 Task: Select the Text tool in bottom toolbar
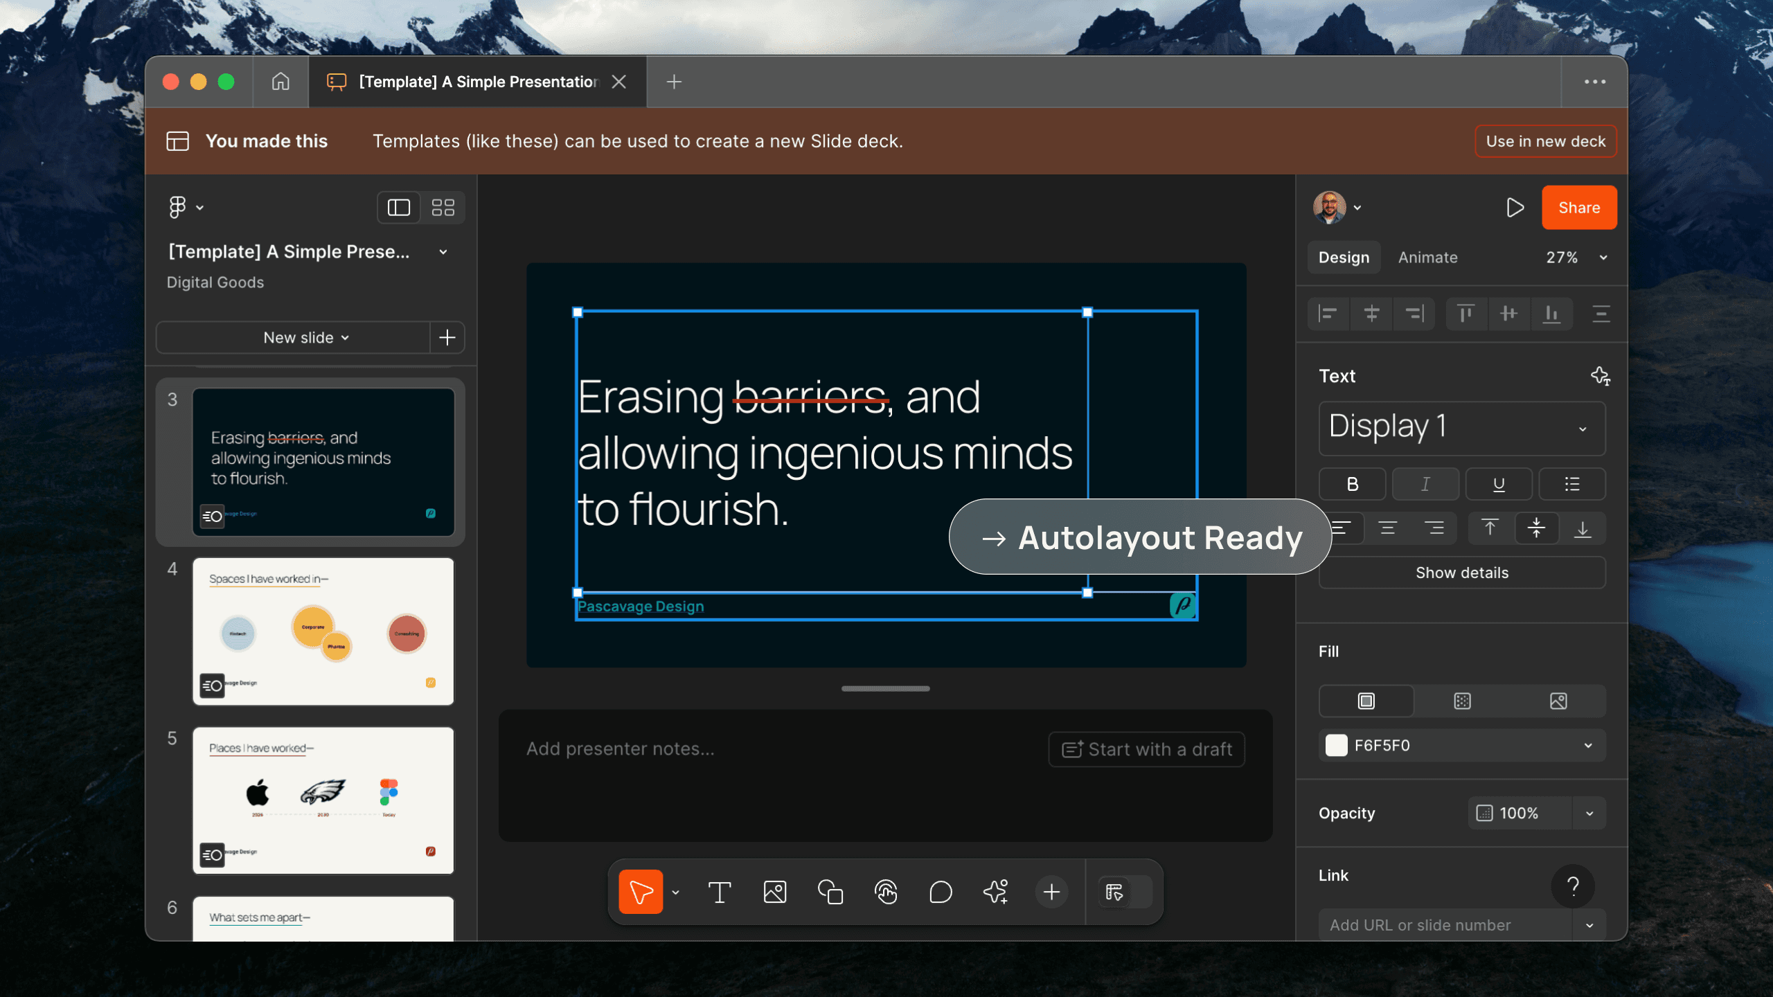coord(720,892)
